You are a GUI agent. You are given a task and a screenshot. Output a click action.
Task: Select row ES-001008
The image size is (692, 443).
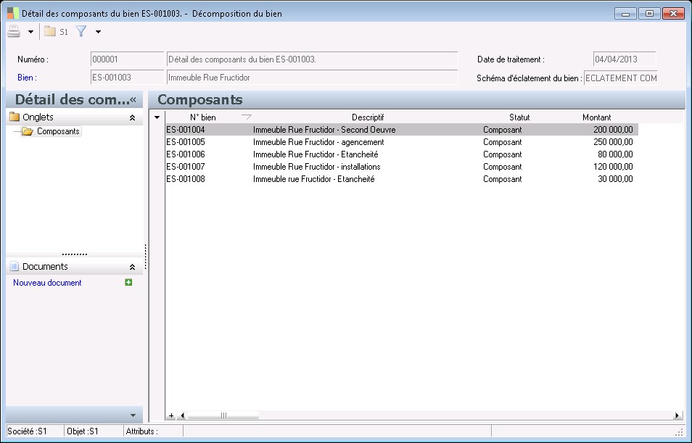[x=402, y=179]
